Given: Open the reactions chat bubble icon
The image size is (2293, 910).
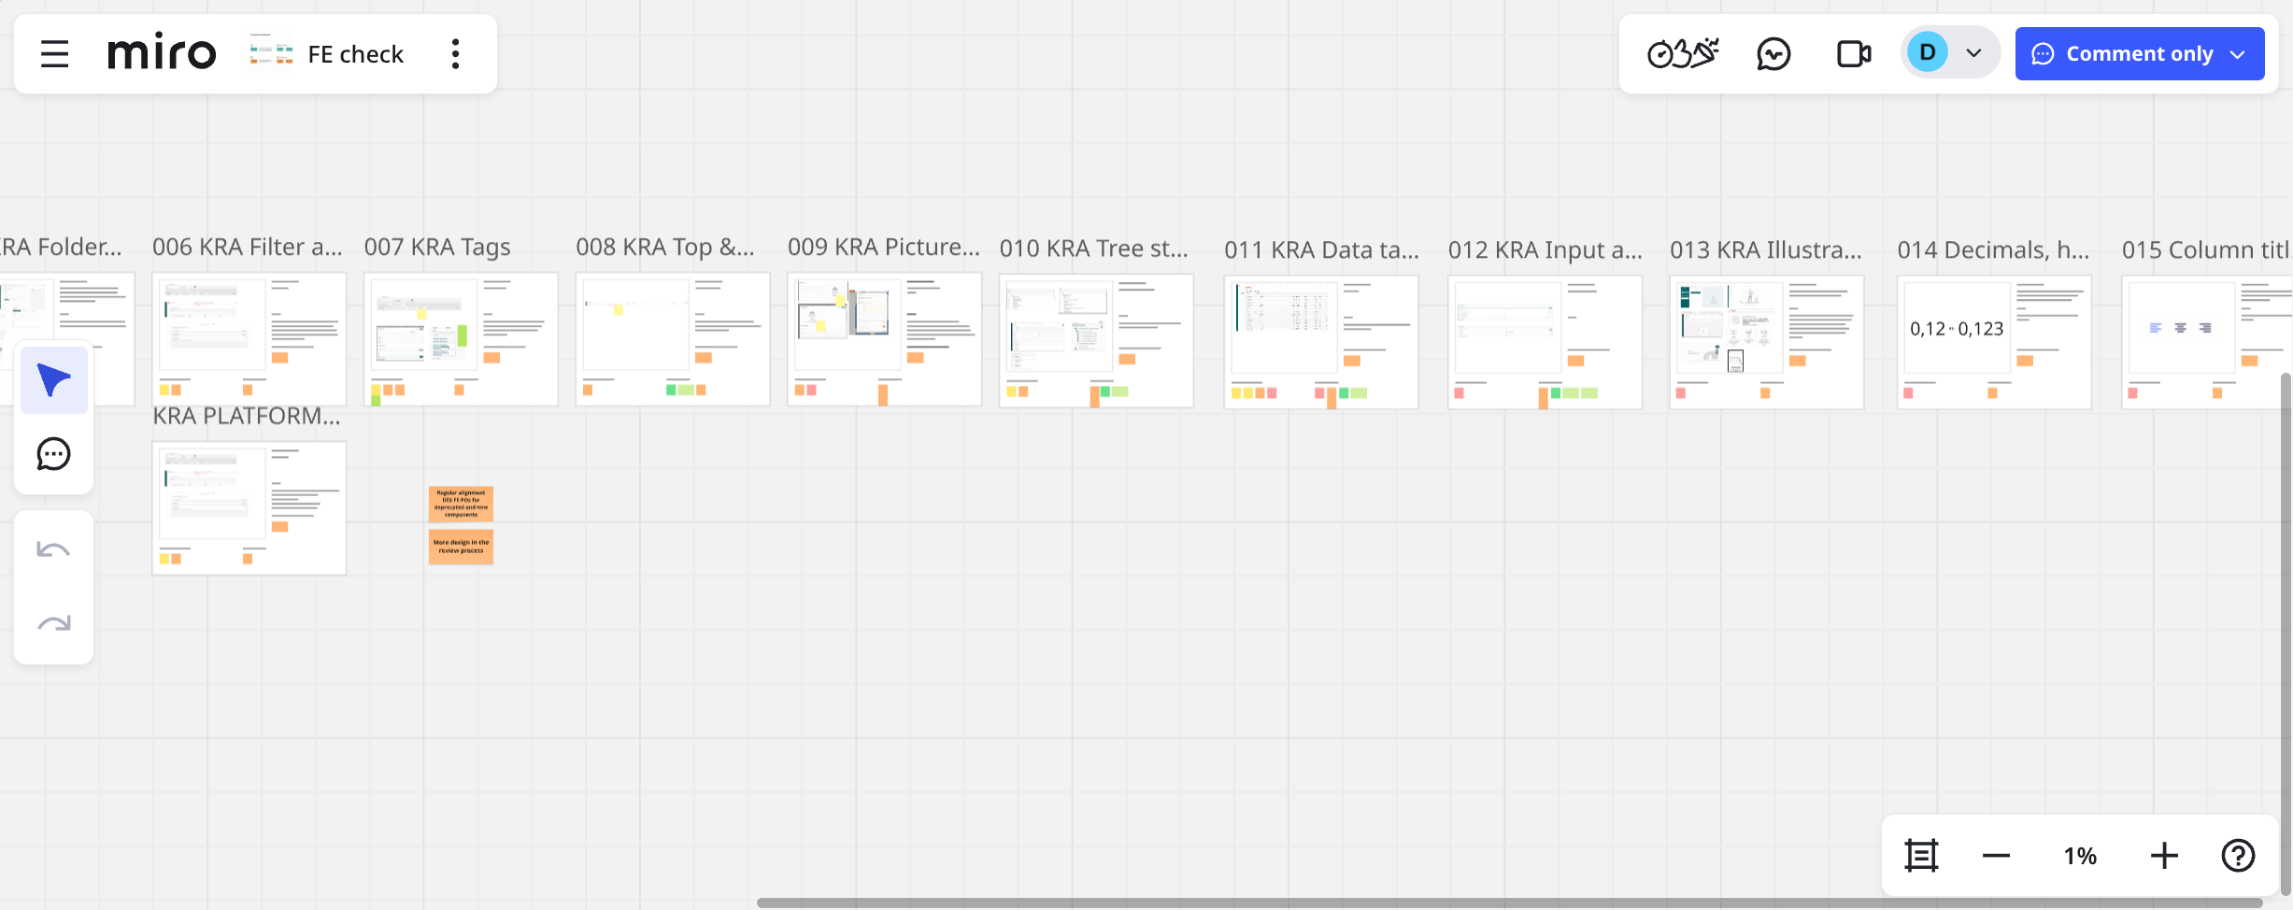Looking at the screenshot, I should click(1773, 53).
